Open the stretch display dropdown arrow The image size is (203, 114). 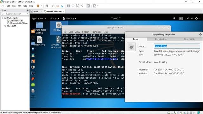pyautogui.click(x=98, y=6)
